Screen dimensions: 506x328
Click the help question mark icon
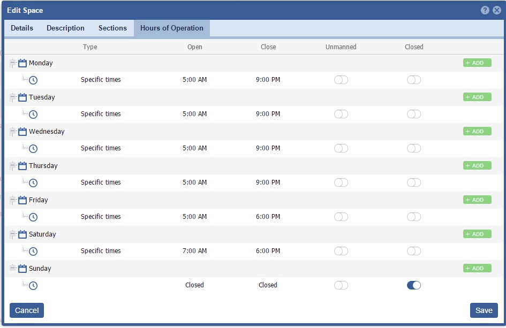click(485, 10)
